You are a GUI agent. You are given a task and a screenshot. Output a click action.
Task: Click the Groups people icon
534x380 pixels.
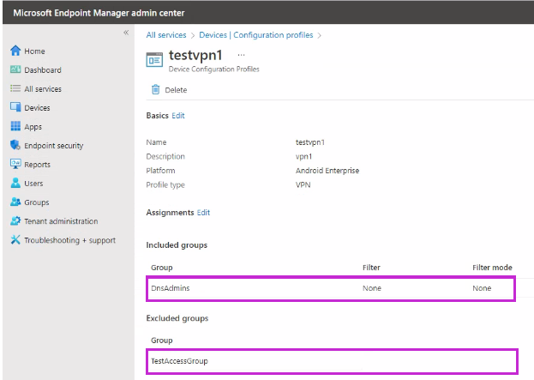point(15,202)
